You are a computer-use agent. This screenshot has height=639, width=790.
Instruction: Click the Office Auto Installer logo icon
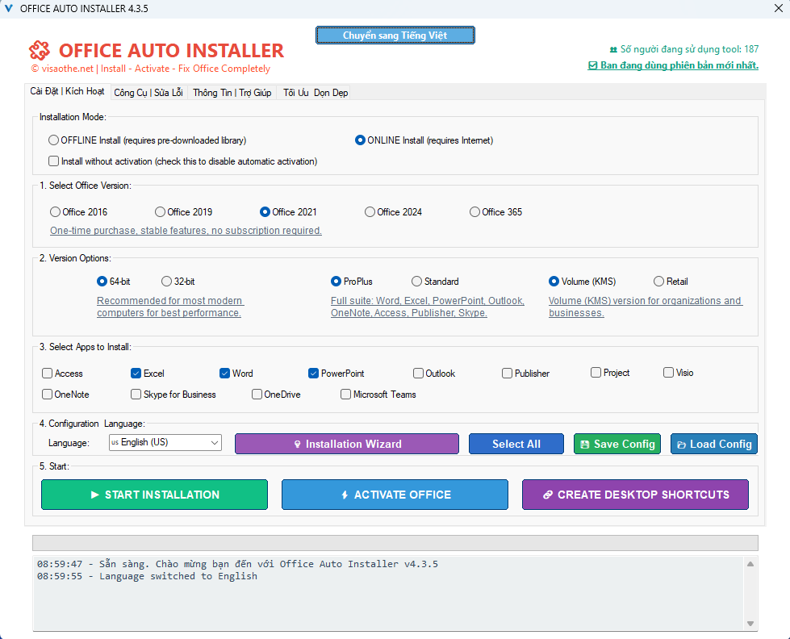click(40, 50)
